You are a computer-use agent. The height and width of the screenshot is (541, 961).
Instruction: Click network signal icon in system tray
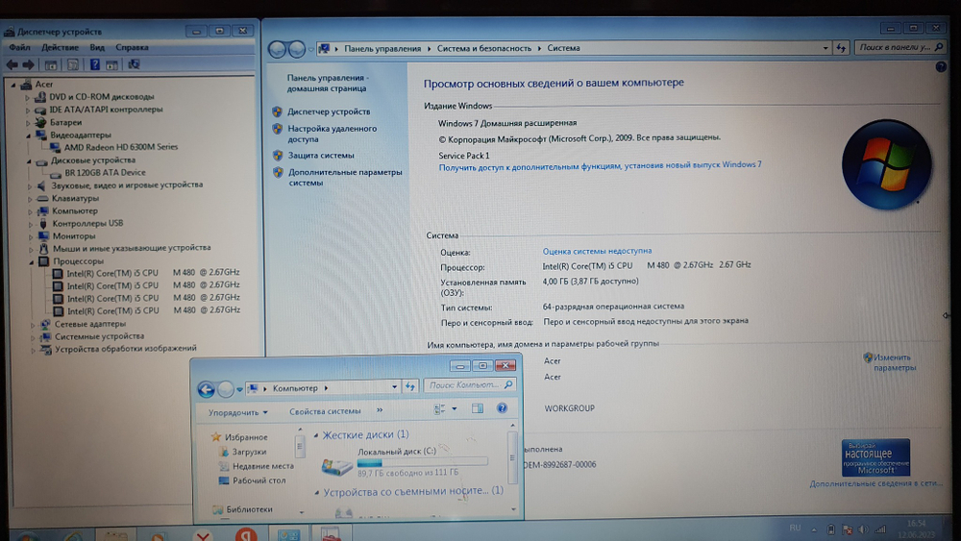click(x=880, y=529)
